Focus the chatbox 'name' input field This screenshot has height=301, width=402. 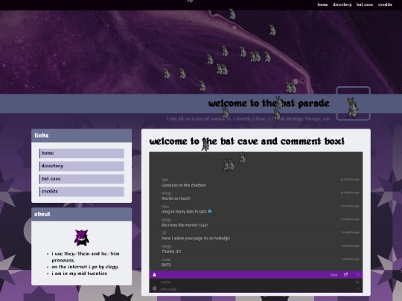(256, 282)
